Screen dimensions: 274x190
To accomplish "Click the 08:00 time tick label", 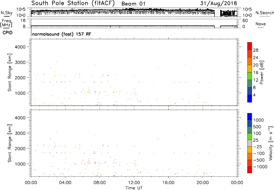I will tap(100, 183).
